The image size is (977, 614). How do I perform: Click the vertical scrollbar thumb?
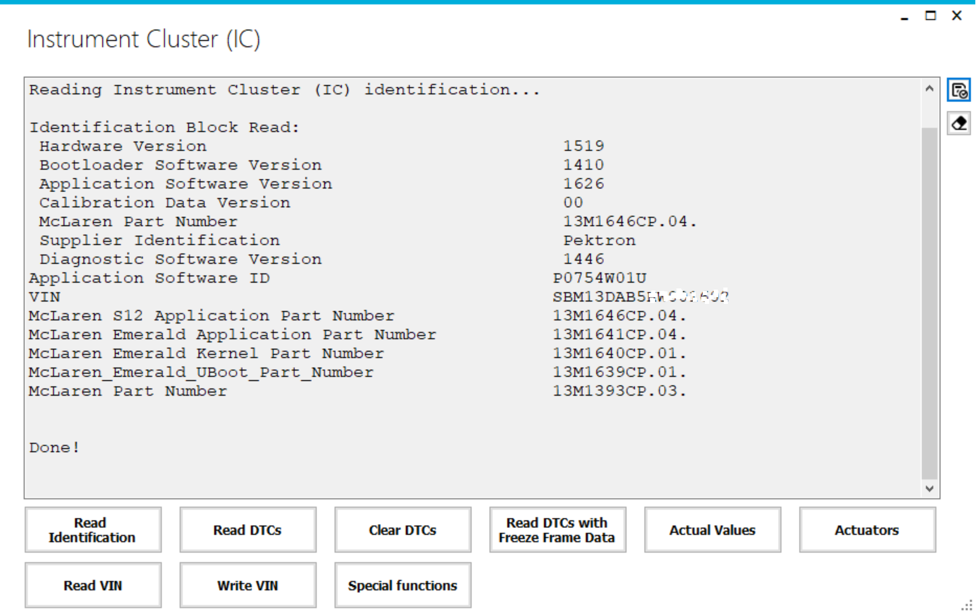[930, 303]
